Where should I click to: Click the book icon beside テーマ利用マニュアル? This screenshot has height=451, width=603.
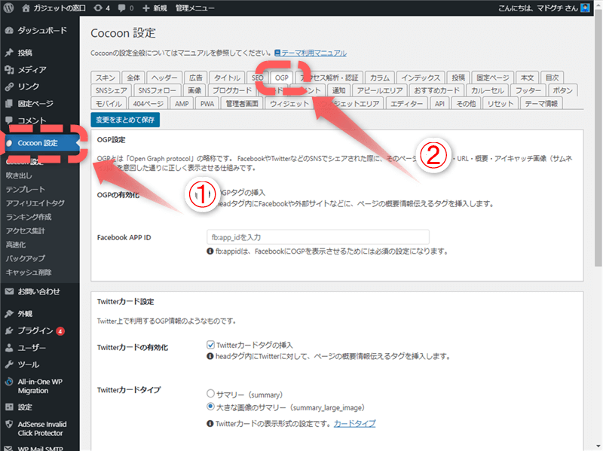[277, 53]
